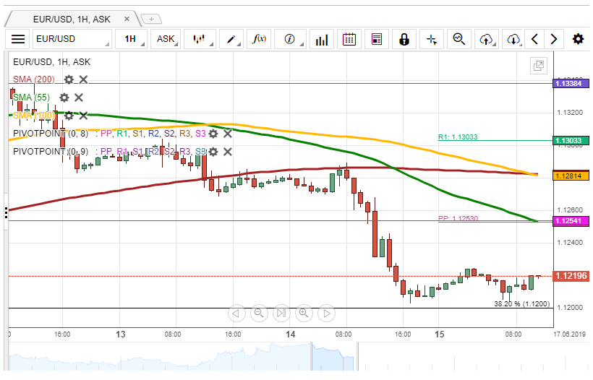The image size is (593, 380).
Task: Click the chart scroll right button
Action: pyautogui.click(x=326, y=314)
